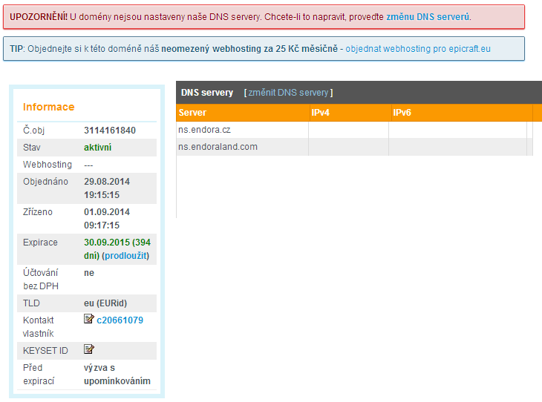Click the edit icon beside Kontakt vlastník
Screen dimensions: 542x402
click(x=89, y=320)
